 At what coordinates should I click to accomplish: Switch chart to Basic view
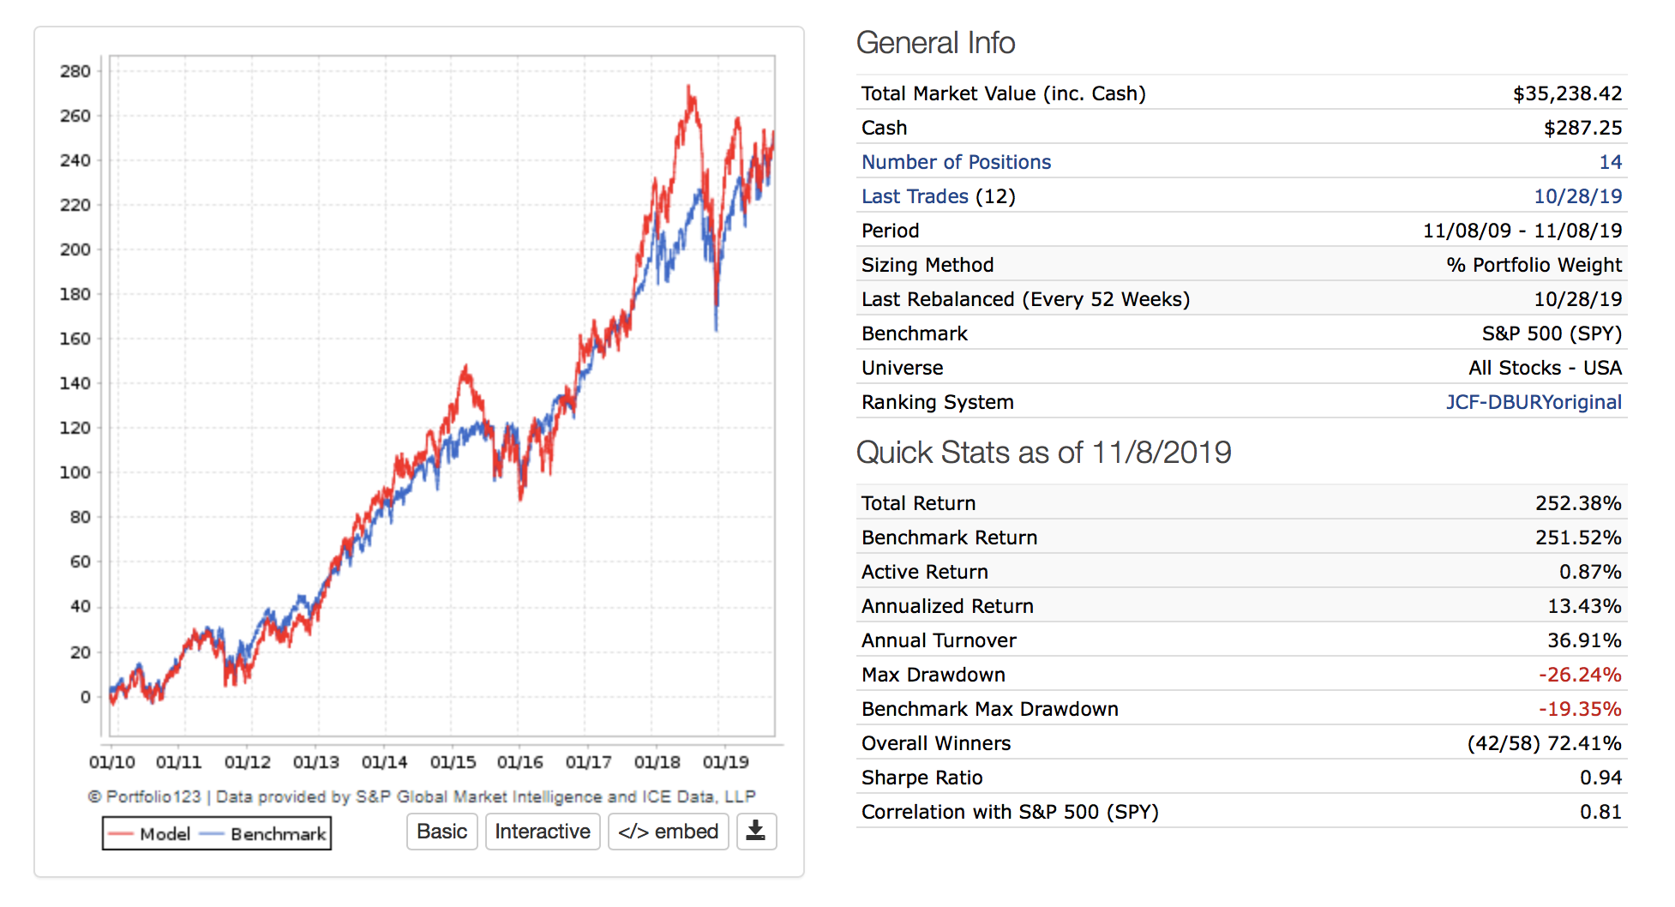441,832
